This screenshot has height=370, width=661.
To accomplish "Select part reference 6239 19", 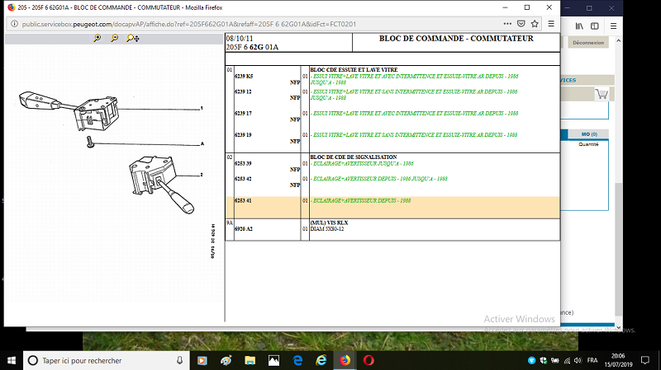I will pos(243,135).
